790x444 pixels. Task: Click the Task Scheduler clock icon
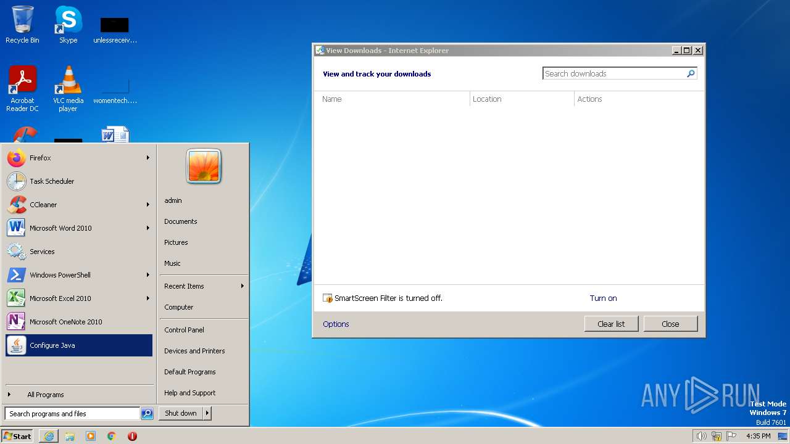(16, 181)
